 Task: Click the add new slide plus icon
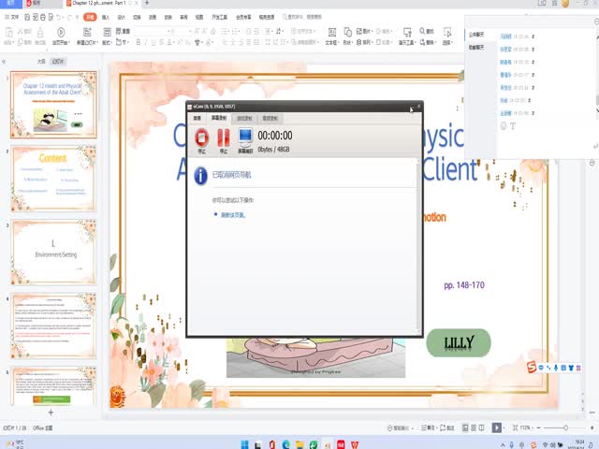51,412
